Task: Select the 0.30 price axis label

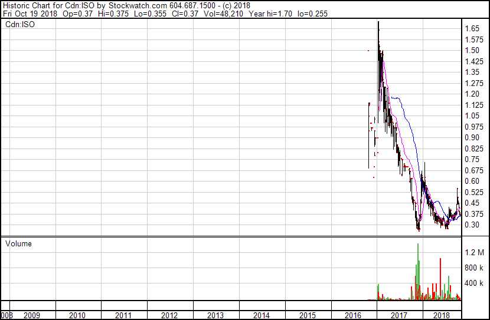Action: pos(471,225)
